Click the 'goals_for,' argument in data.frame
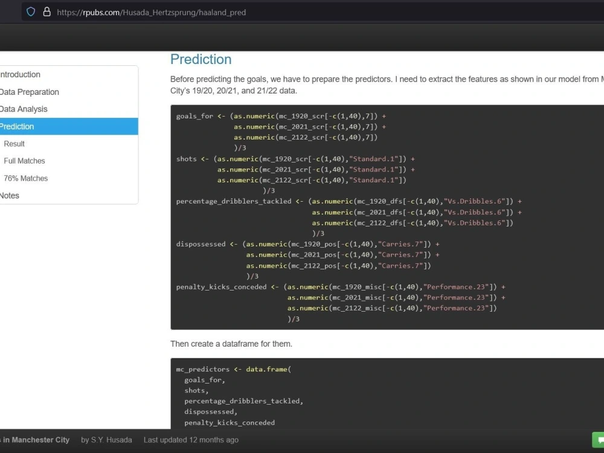The height and width of the screenshot is (453, 604). 205,380
